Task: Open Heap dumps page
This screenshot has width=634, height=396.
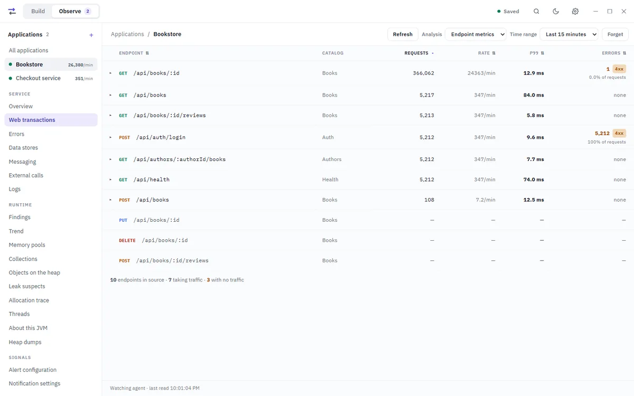Action: coord(51,342)
